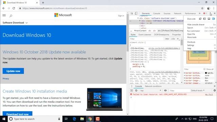Viewport: 217px width, 122px height.
Task: Open Microsoft site hamburger menu
Action: pyautogui.click(x=4, y=15)
